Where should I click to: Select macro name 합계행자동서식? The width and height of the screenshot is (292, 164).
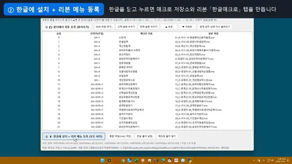pyautogui.click(x=127, y=102)
